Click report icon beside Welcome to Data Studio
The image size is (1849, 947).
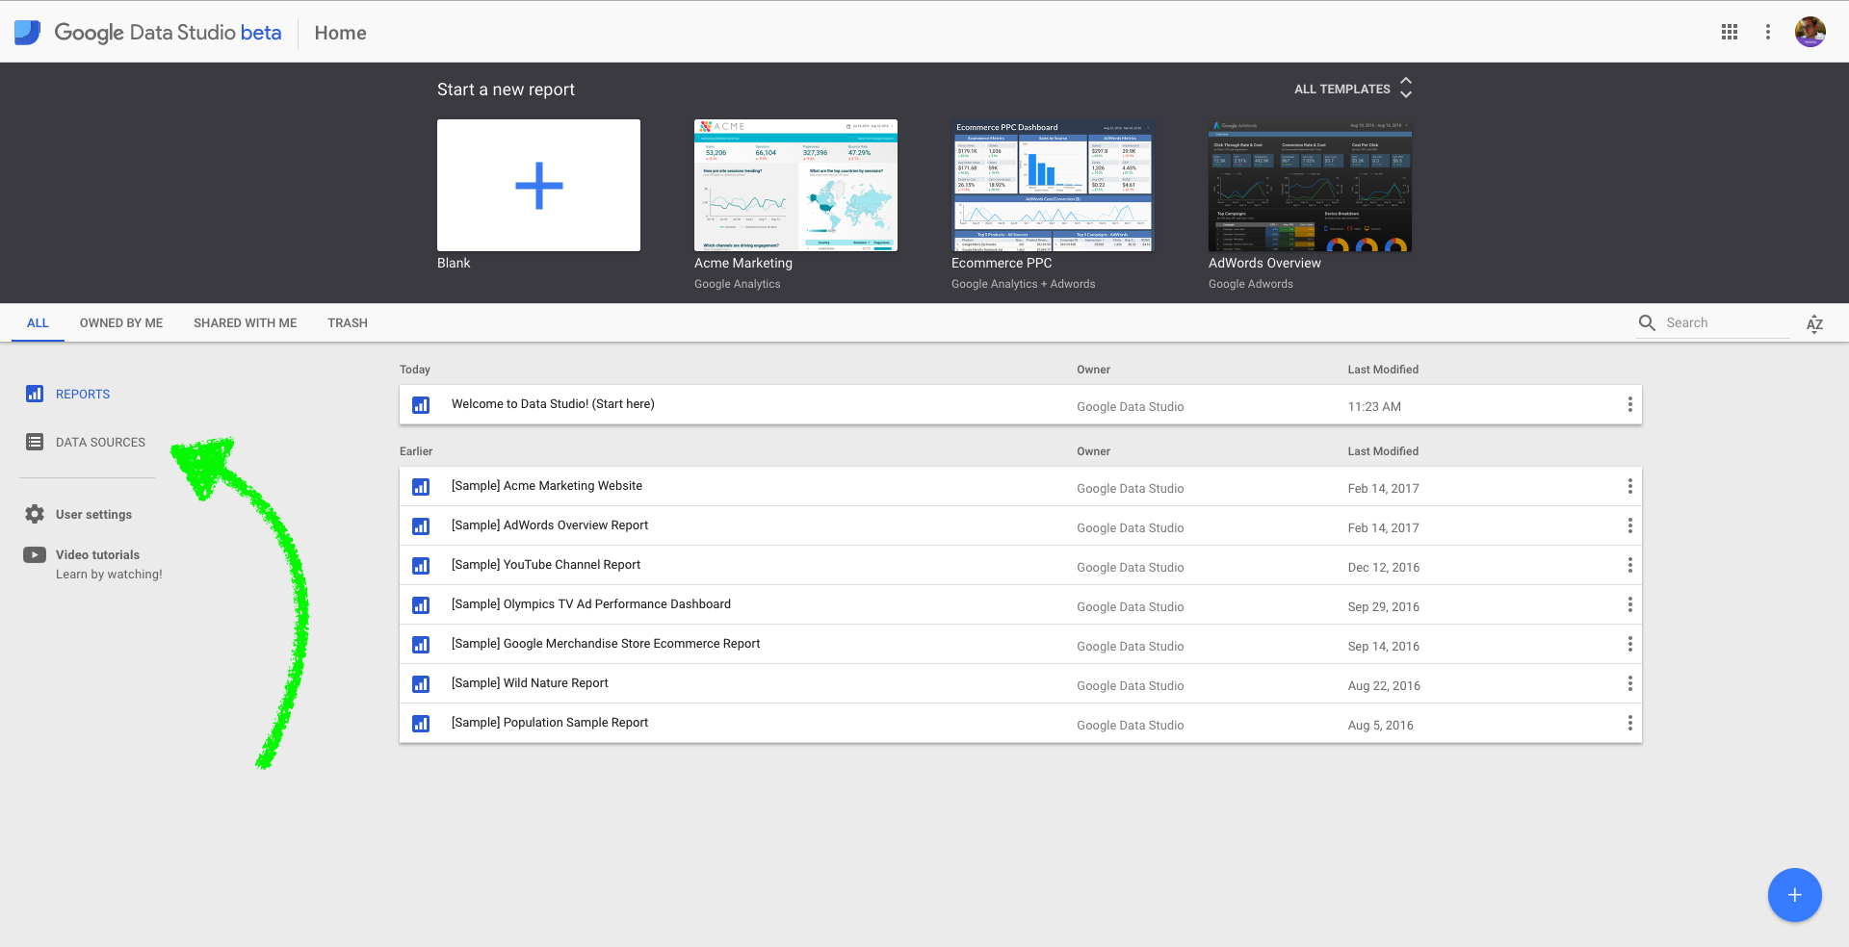421,405
